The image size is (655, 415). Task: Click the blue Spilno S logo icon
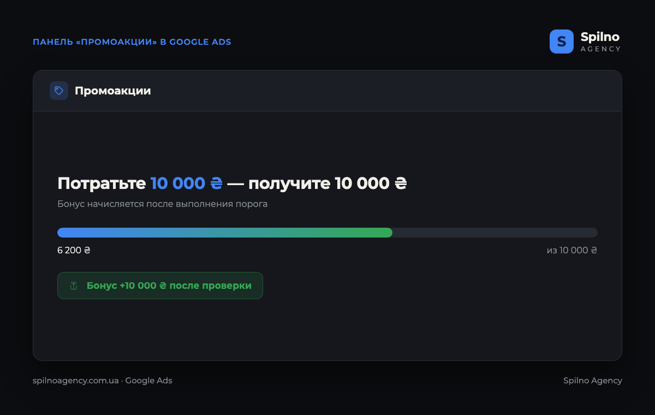[562, 41]
